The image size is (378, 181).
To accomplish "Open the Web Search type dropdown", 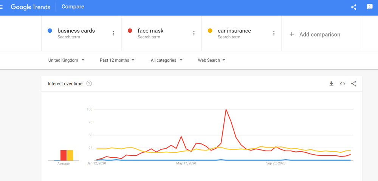I will [x=212, y=60].
